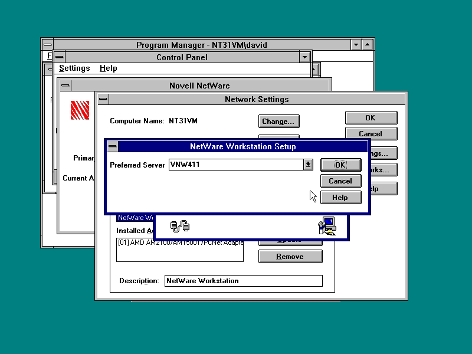
Task: Click the Network Settings title bar
Action: (257, 99)
